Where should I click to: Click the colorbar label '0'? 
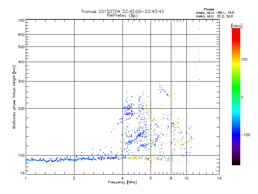coord(242,97)
